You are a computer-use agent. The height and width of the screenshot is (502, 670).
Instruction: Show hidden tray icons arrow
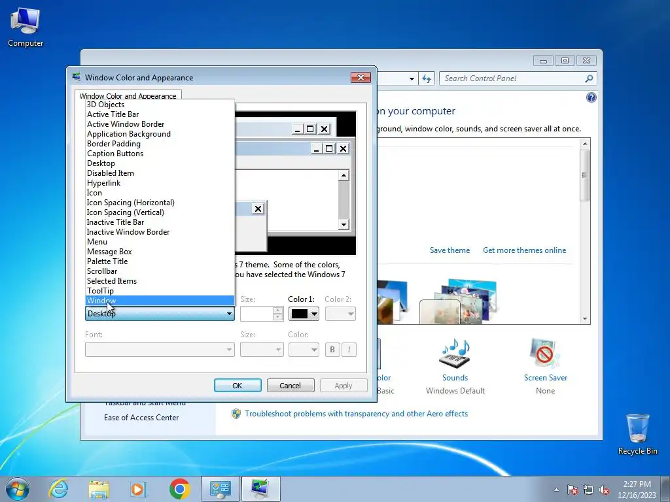point(556,490)
